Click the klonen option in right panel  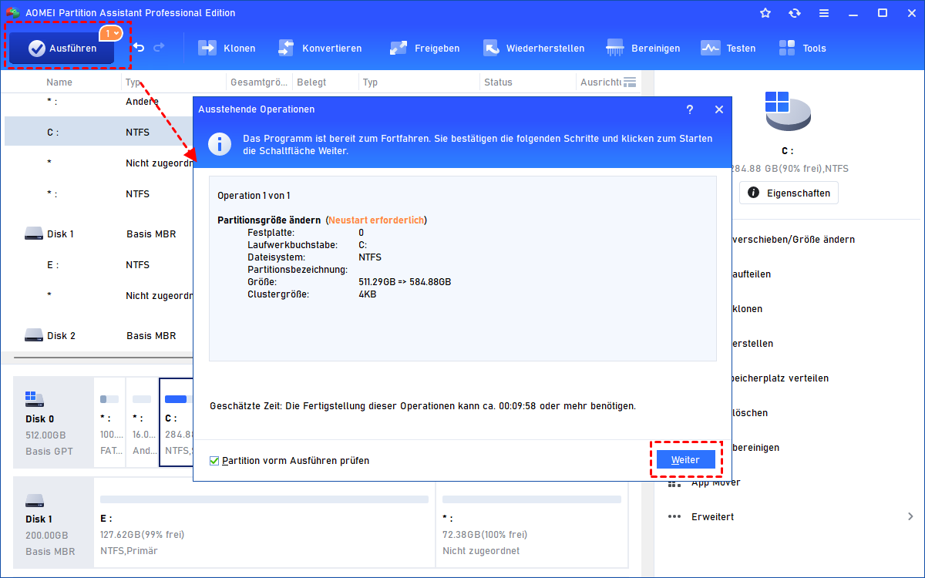pyautogui.click(x=747, y=308)
